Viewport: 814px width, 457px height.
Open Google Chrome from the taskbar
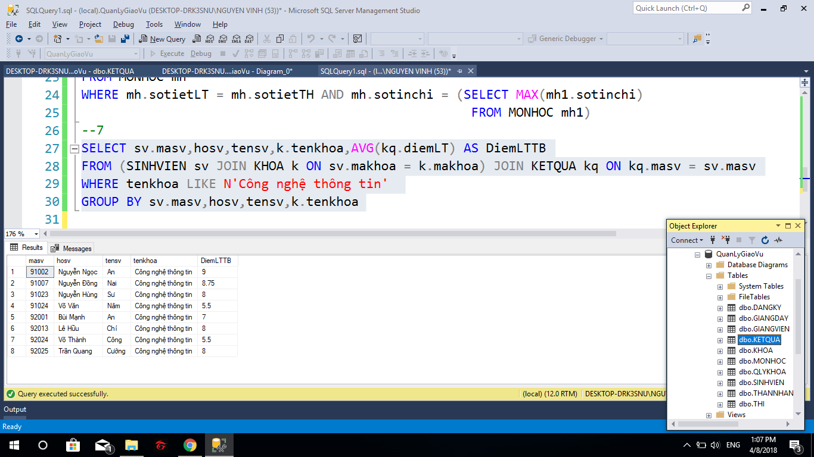click(x=189, y=445)
